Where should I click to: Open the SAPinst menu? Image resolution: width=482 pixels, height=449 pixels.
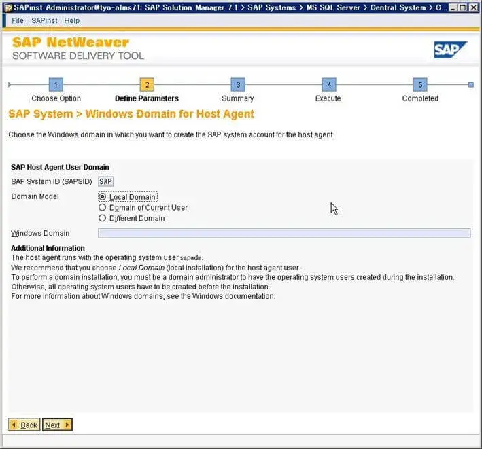coord(44,20)
